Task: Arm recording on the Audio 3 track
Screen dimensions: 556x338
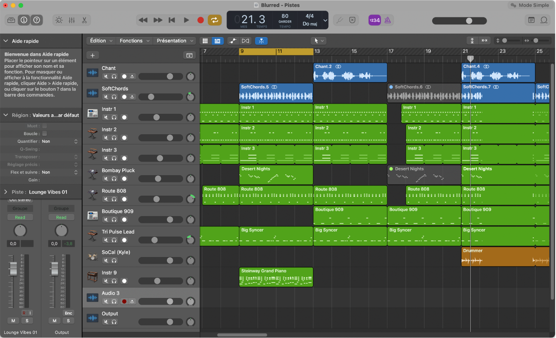Action: point(124,301)
